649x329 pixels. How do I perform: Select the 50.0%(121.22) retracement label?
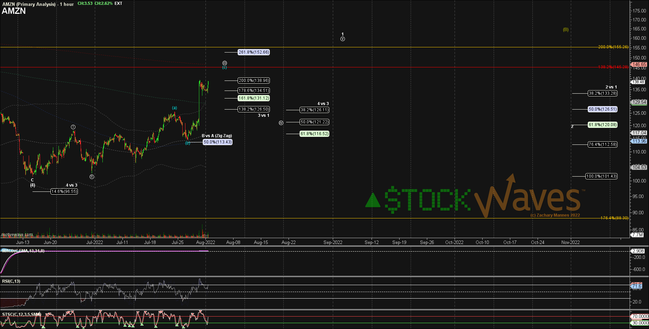[314, 122]
